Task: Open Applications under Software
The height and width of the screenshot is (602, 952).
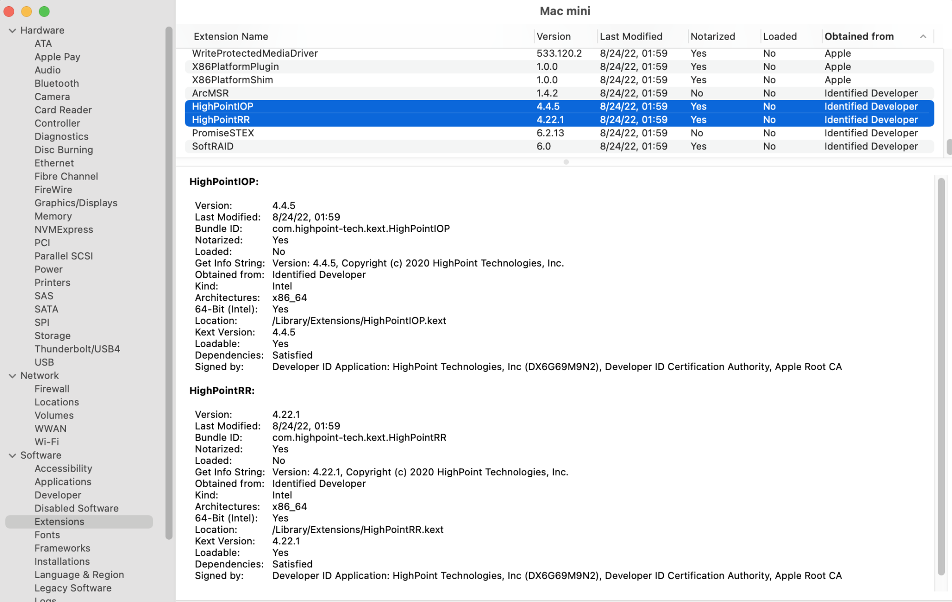Action: pyautogui.click(x=63, y=482)
